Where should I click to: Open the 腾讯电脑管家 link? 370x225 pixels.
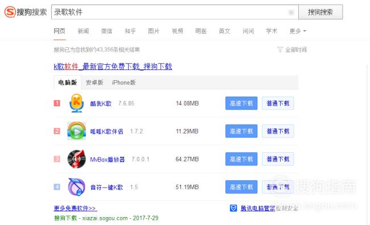[x=258, y=208]
